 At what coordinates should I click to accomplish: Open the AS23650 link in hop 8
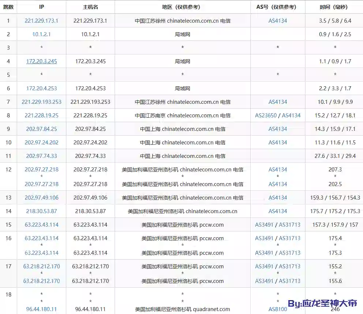(266, 116)
